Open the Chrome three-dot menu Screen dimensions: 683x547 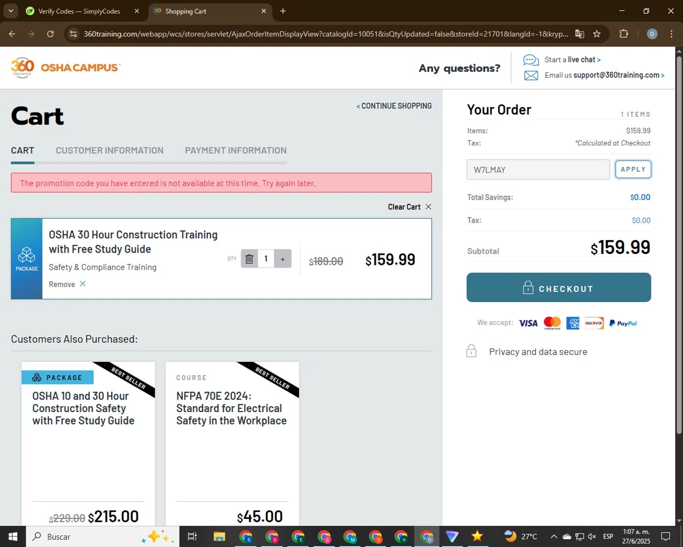click(x=671, y=34)
